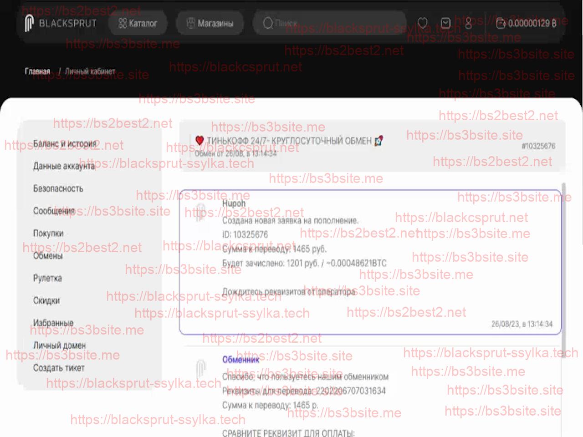
Task: Open the user profile icon in the top bar
Action: (468, 23)
